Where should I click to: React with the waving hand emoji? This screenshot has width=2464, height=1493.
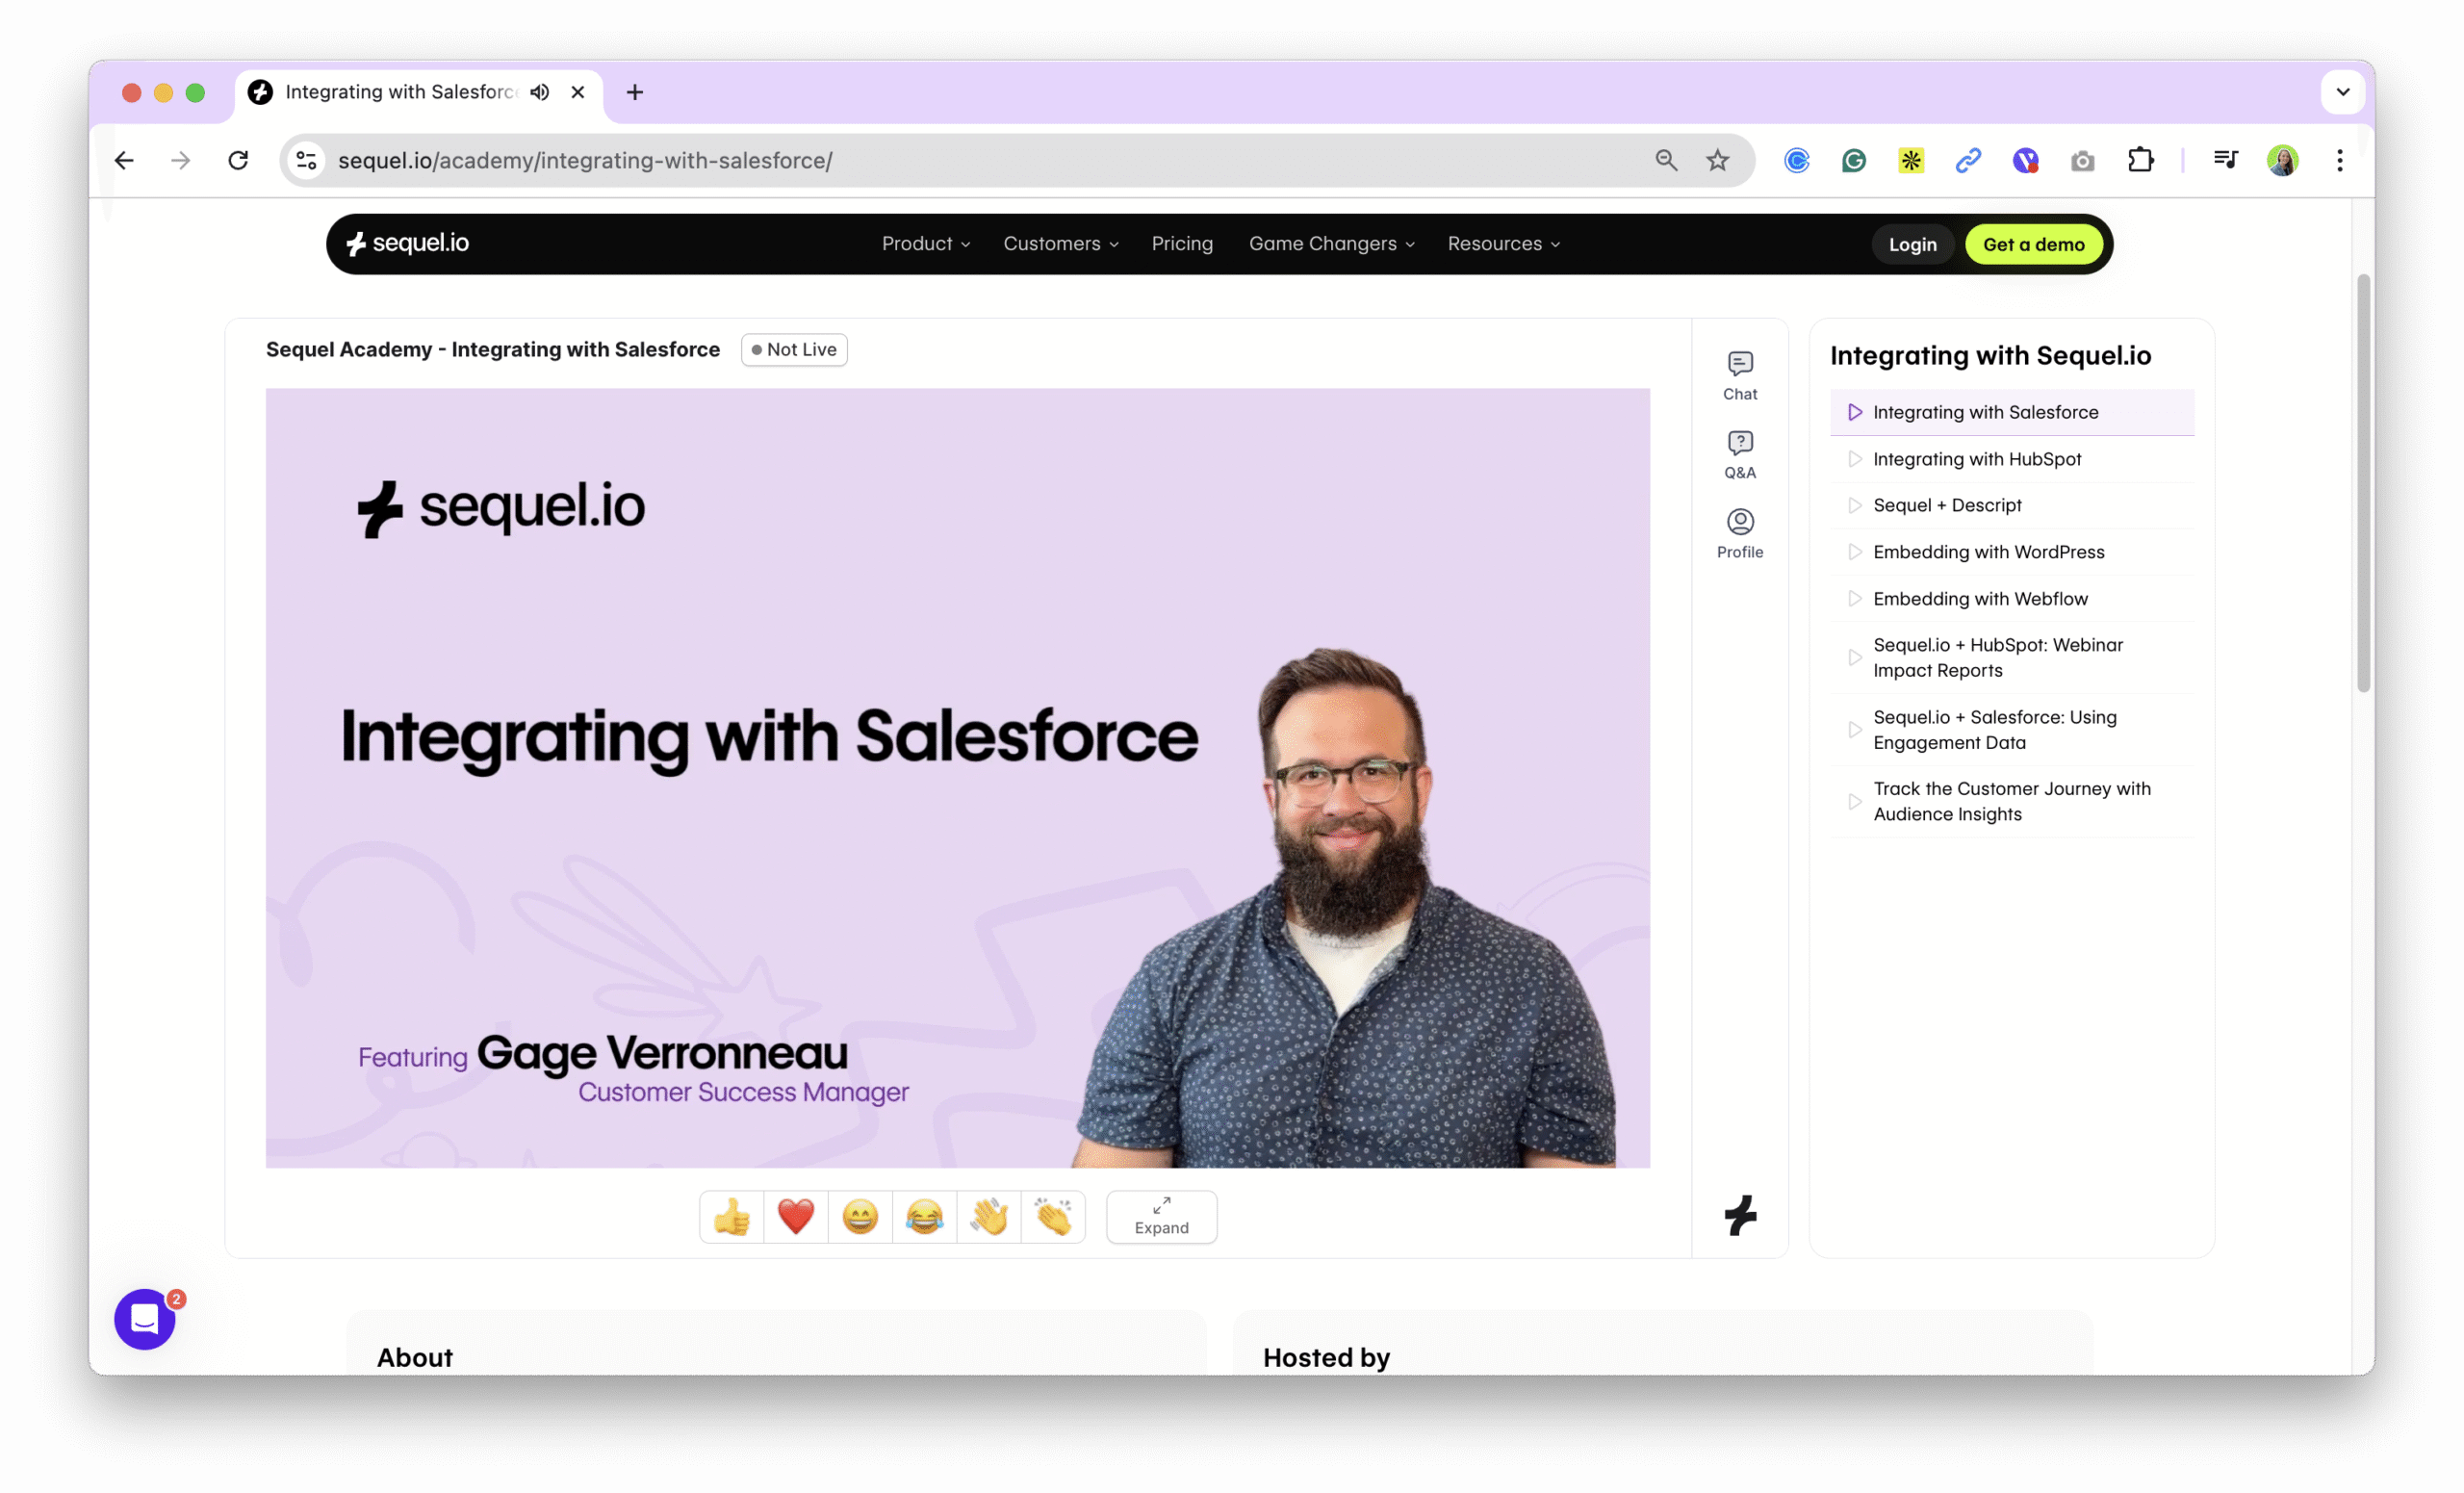[x=989, y=1217]
